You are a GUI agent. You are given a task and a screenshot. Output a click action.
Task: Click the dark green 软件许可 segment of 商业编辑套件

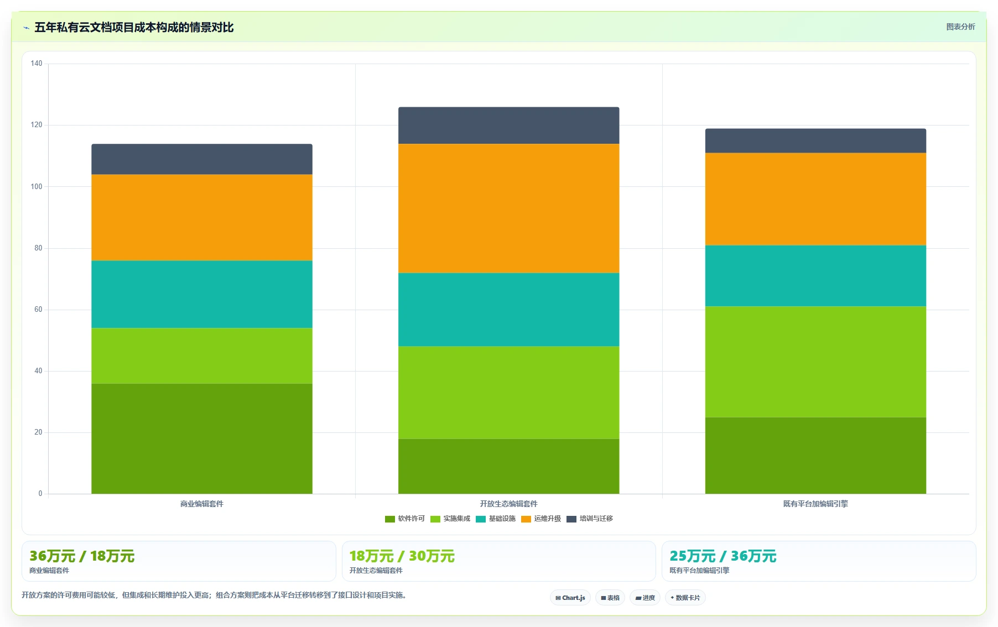202,438
